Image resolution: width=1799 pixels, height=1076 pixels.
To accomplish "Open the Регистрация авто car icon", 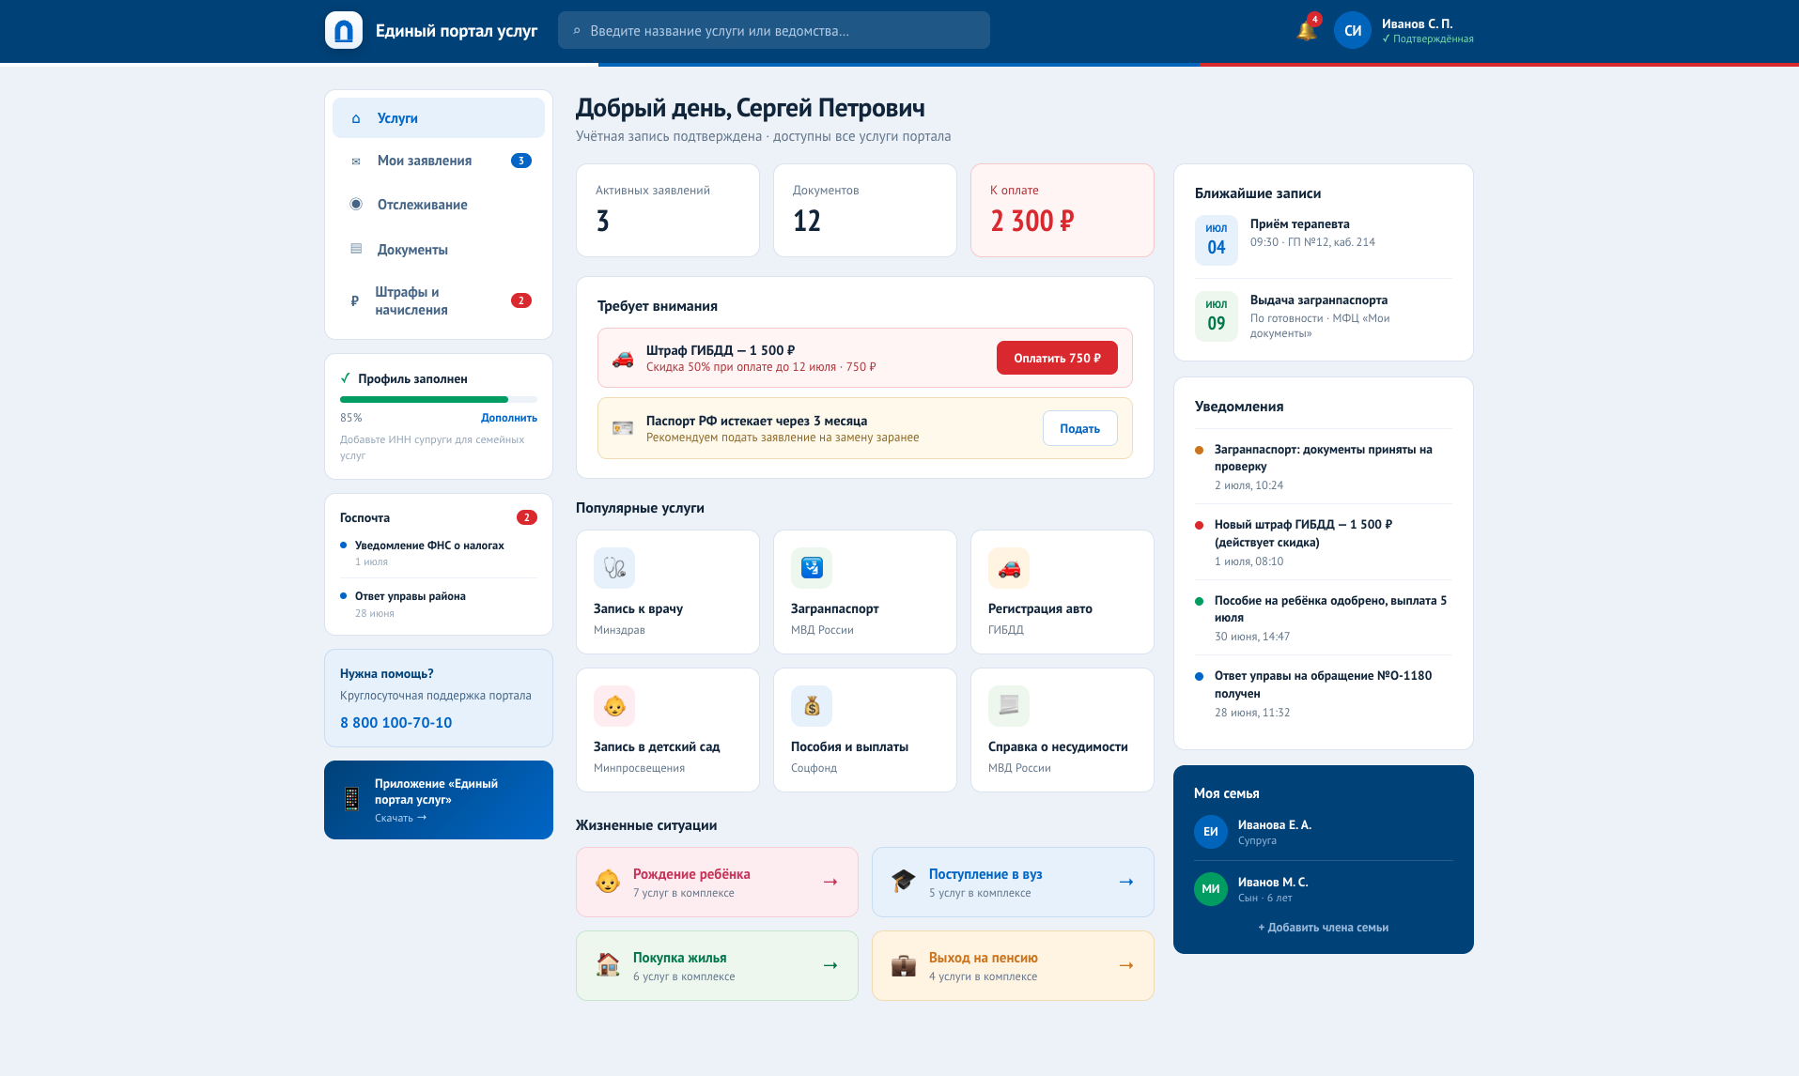I will click(1009, 568).
